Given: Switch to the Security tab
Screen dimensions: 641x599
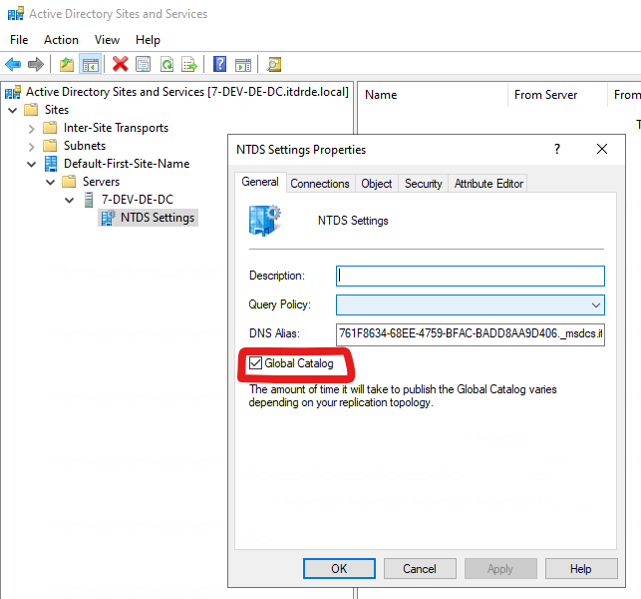Looking at the screenshot, I should (423, 184).
